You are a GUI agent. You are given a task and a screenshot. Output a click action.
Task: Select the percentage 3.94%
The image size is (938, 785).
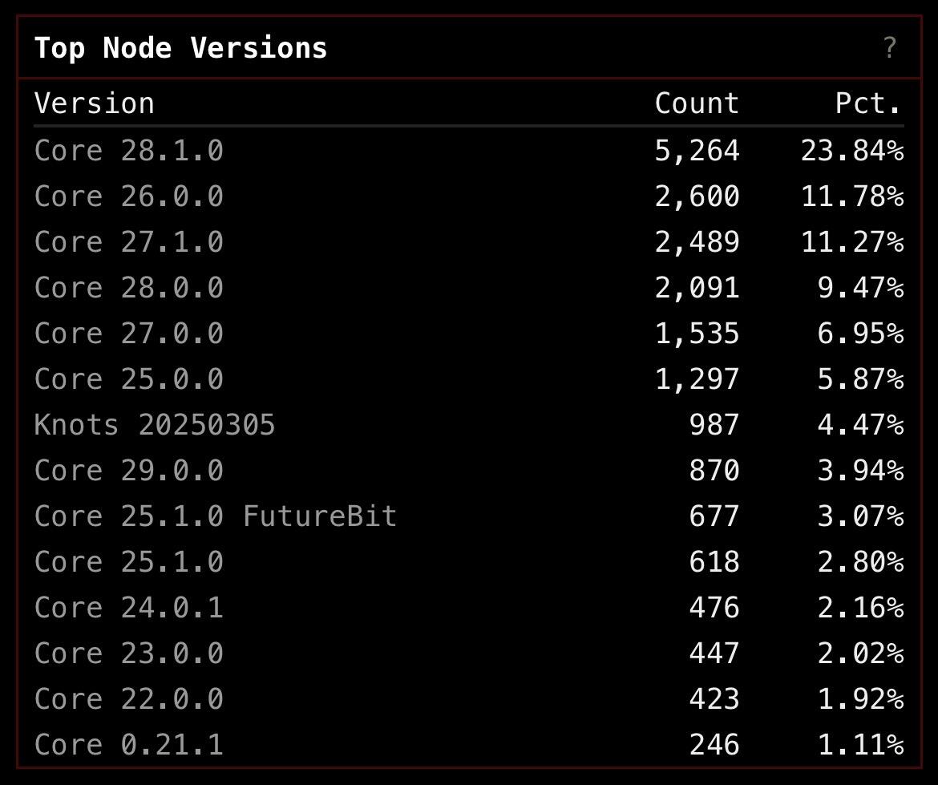(x=861, y=471)
